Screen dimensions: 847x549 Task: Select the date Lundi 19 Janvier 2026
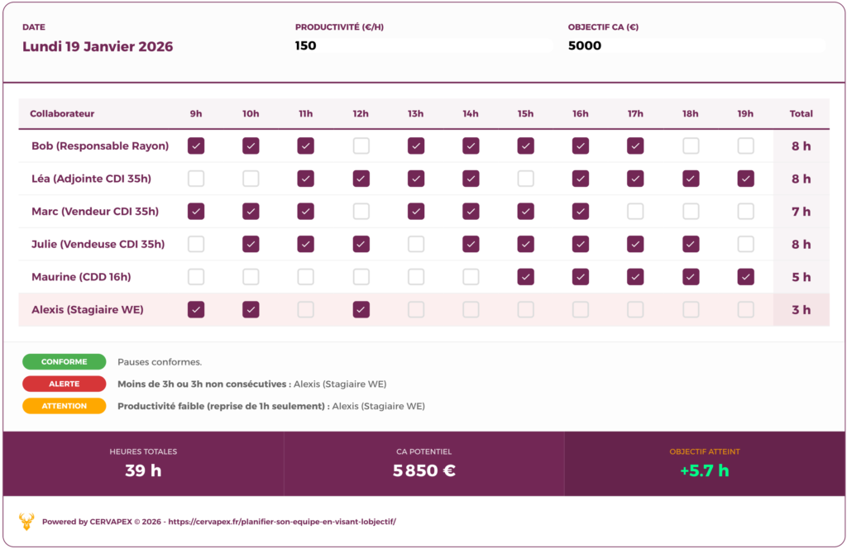click(98, 47)
